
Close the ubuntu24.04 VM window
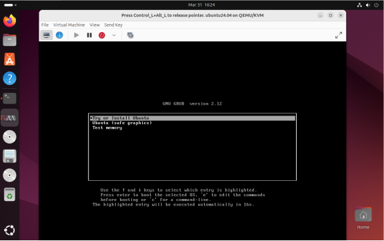pos(341,15)
